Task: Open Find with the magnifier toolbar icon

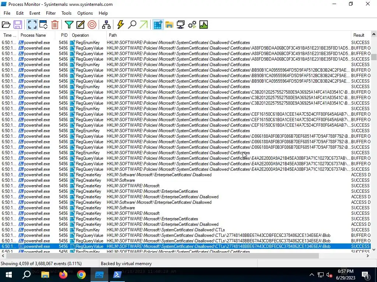Action: 132,25
